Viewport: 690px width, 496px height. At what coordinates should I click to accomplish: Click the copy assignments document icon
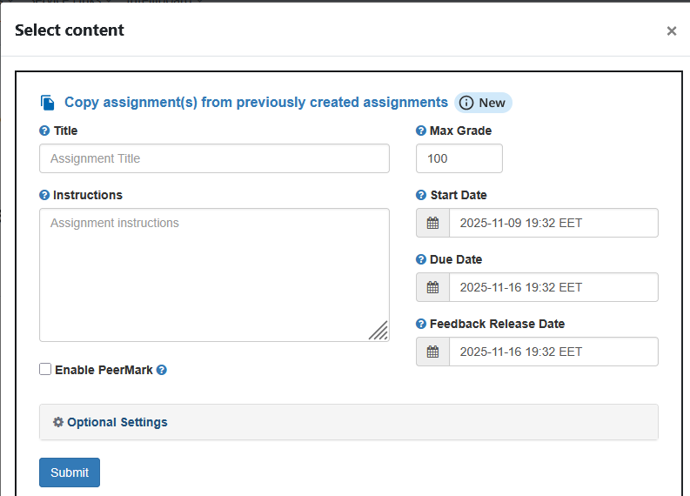coord(48,103)
